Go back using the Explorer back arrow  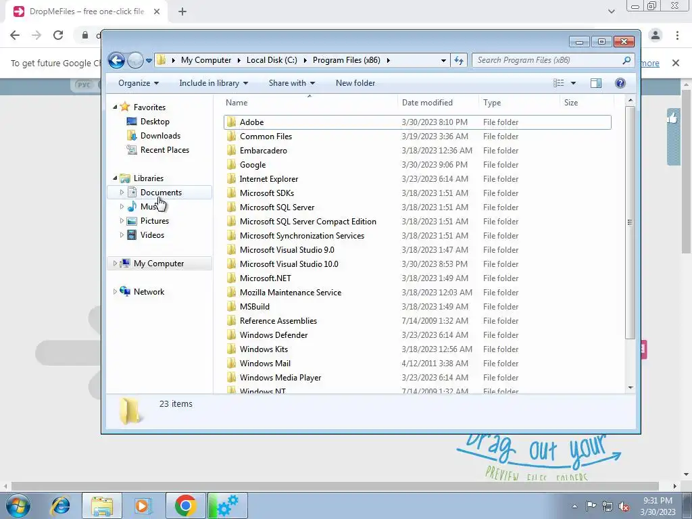tap(116, 60)
